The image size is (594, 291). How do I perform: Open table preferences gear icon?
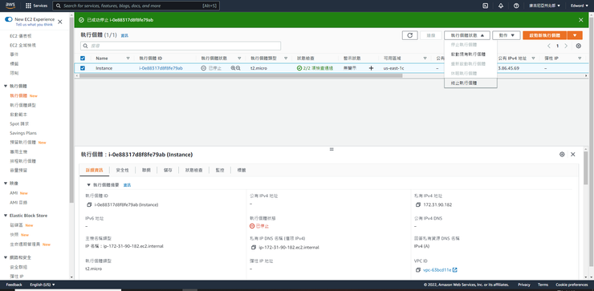[579, 46]
